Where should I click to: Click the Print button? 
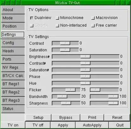coord(92,118)
